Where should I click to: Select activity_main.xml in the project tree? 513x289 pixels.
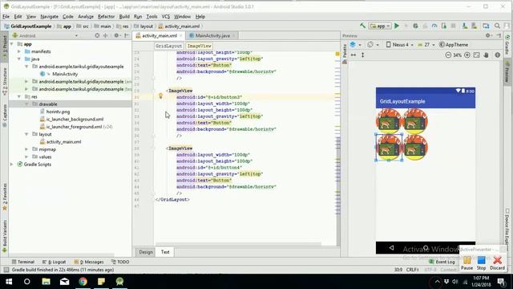point(63,141)
